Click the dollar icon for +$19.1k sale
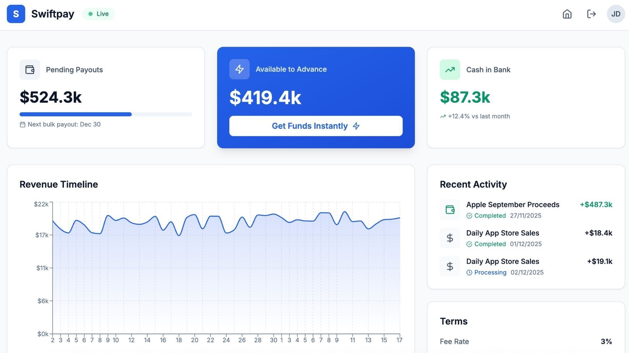 (450, 266)
